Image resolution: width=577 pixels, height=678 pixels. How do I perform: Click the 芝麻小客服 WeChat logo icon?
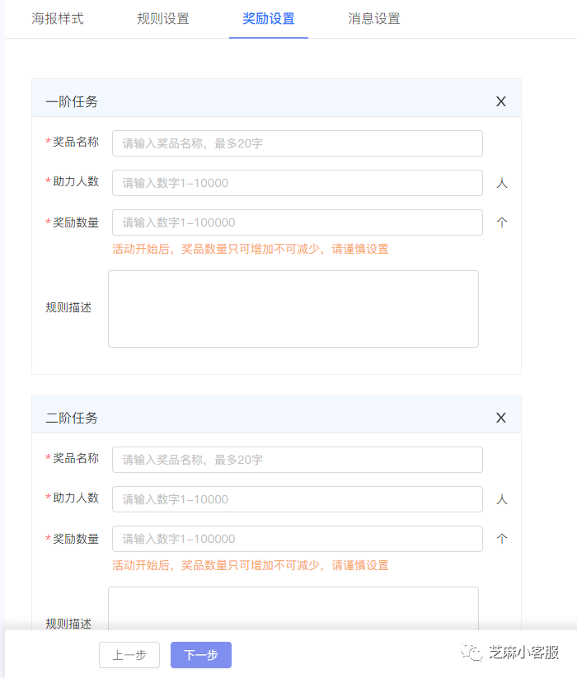coord(471,652)
